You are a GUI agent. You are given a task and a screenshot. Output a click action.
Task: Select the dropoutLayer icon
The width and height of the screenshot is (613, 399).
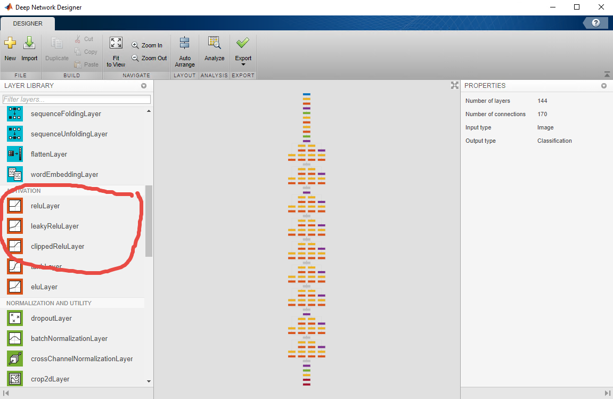click(x=15, y=318)
